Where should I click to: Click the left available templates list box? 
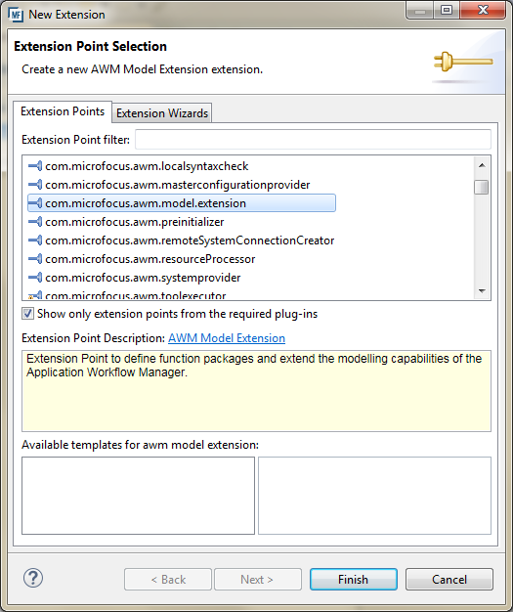pos(138,496)
